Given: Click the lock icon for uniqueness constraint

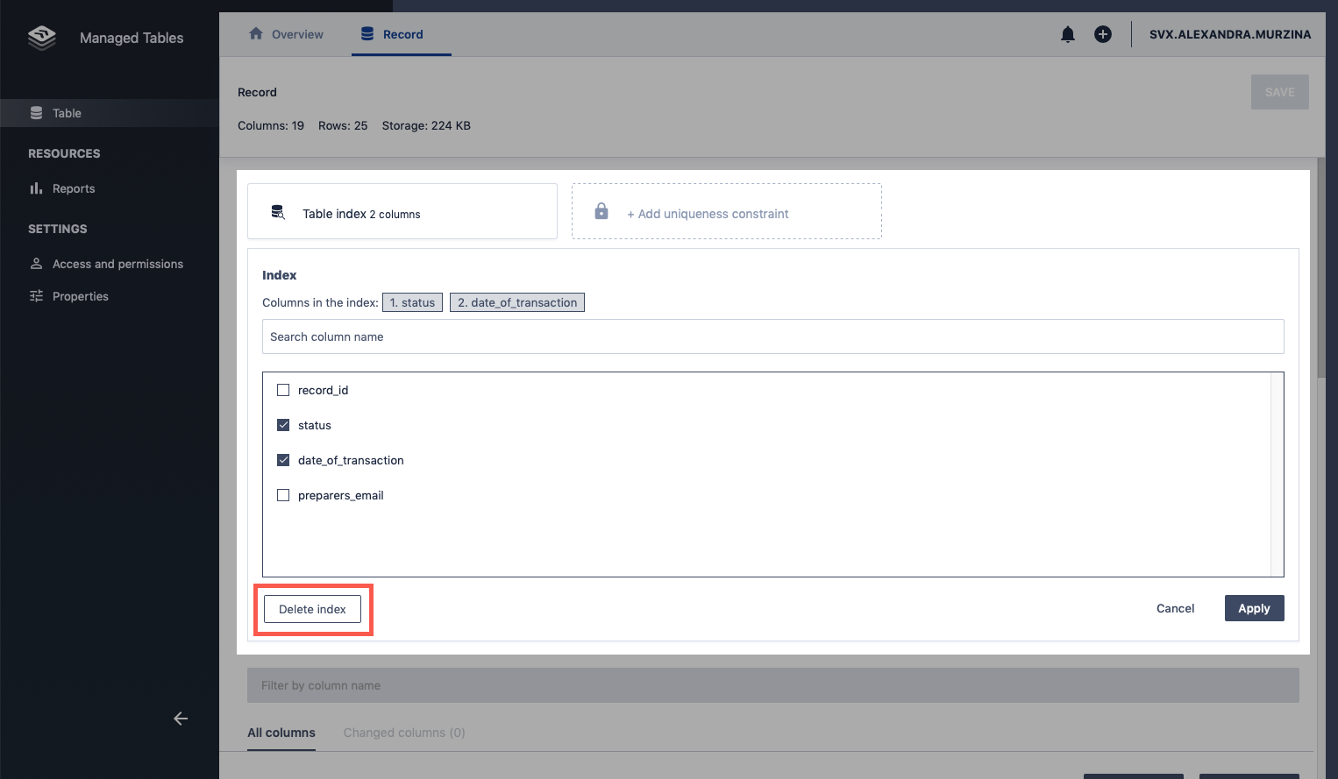Looking at the screenshot, I should coord(601,211).
